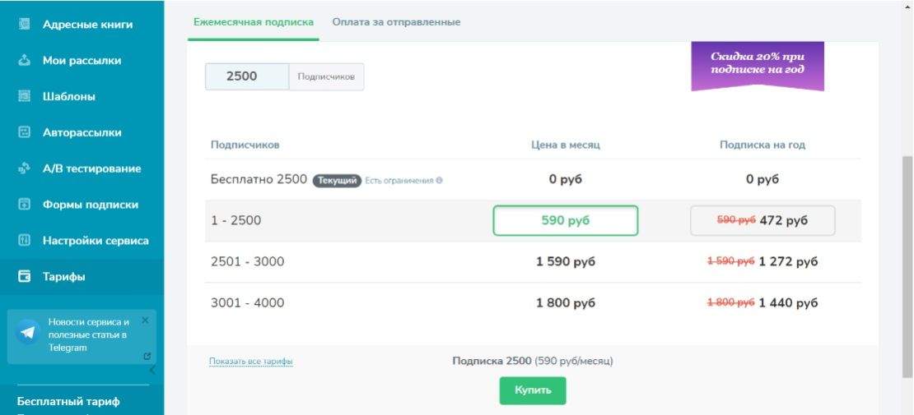Click the Формы подписки icon
The width and height of the screenshot is (914, 415).
click(x=25, y=205)
